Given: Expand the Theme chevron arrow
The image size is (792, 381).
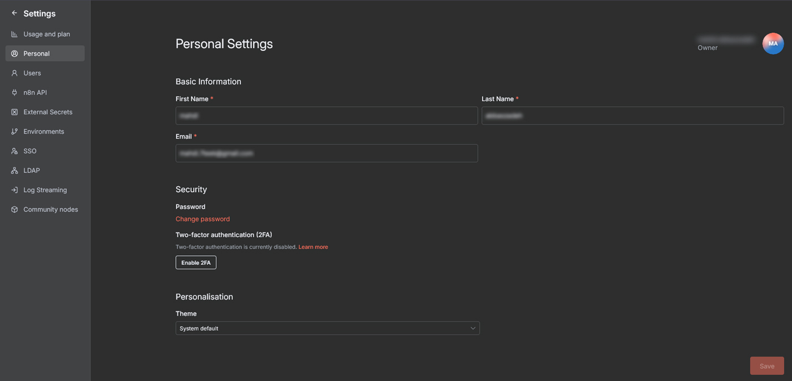Looking at the screenshot, I should [473, 328].
